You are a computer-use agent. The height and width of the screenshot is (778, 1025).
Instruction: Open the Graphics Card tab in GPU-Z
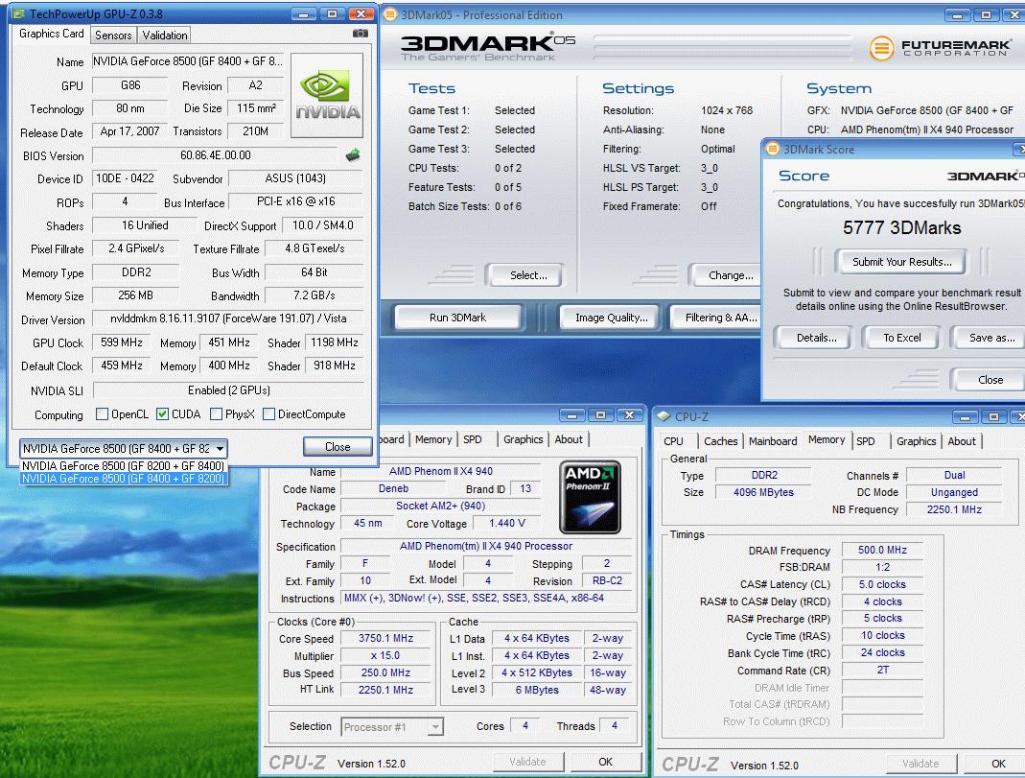point(51,34)
